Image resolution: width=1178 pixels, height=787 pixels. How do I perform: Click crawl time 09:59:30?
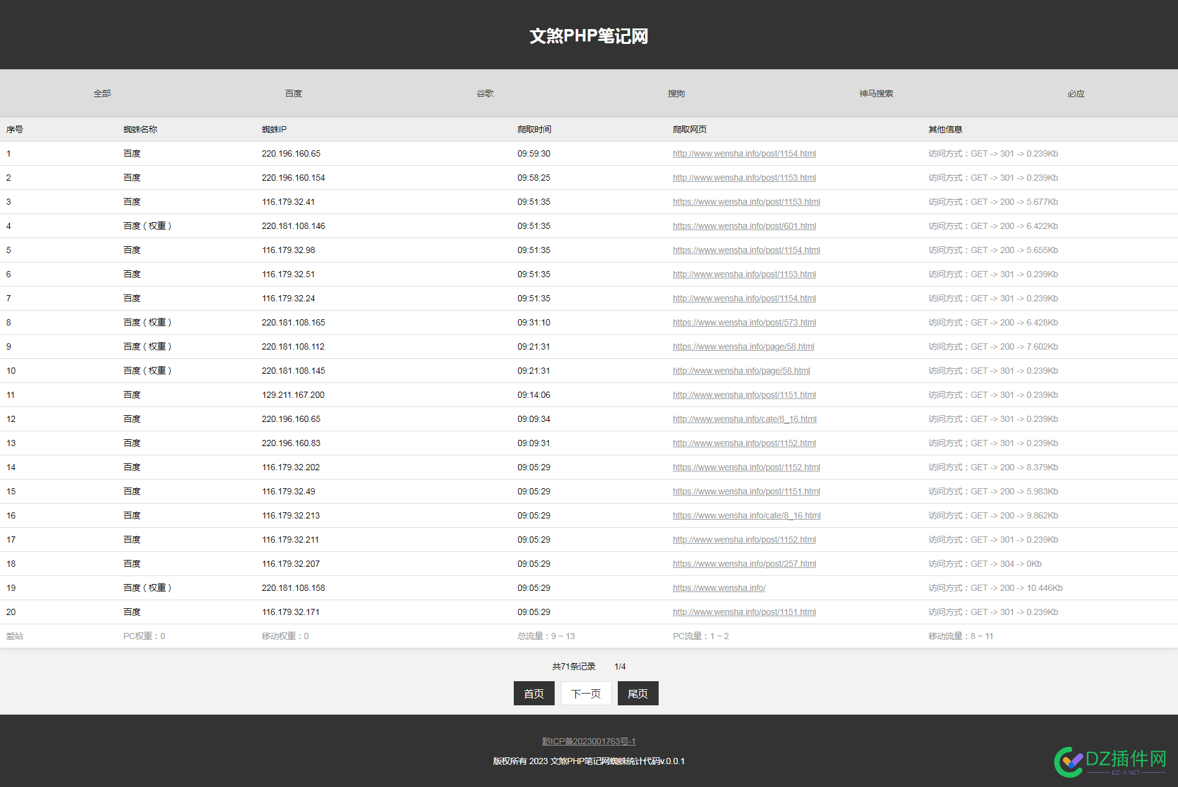(534, 153)
